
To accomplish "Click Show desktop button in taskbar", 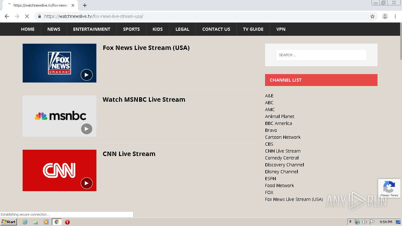I will [x=398, y=222].
